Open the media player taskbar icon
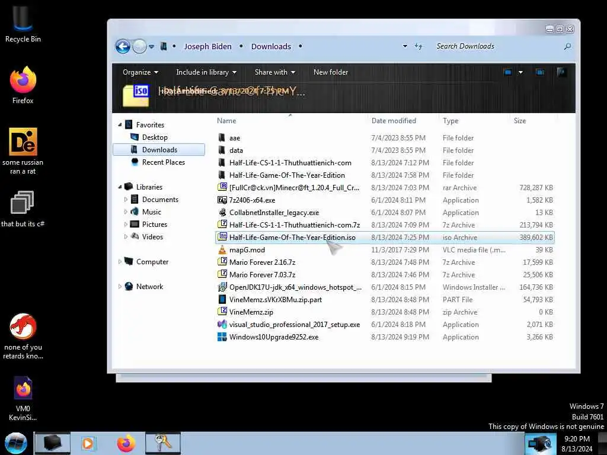This screenshot has height=455, width=607. tap(88, 443)
